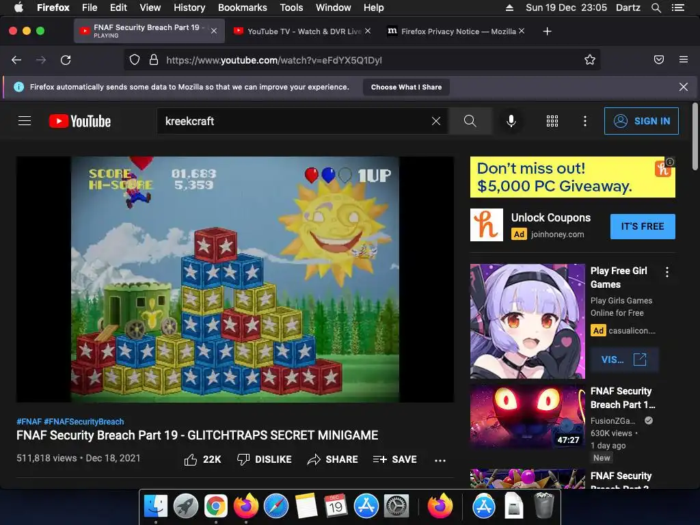Viewport: 700px width, 525px height.
Task: Click the Unlock Coupons ad title
Action: 551,217
